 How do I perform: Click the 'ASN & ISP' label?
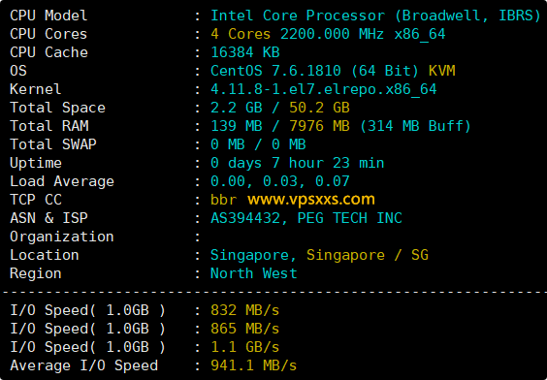point(48,218)
